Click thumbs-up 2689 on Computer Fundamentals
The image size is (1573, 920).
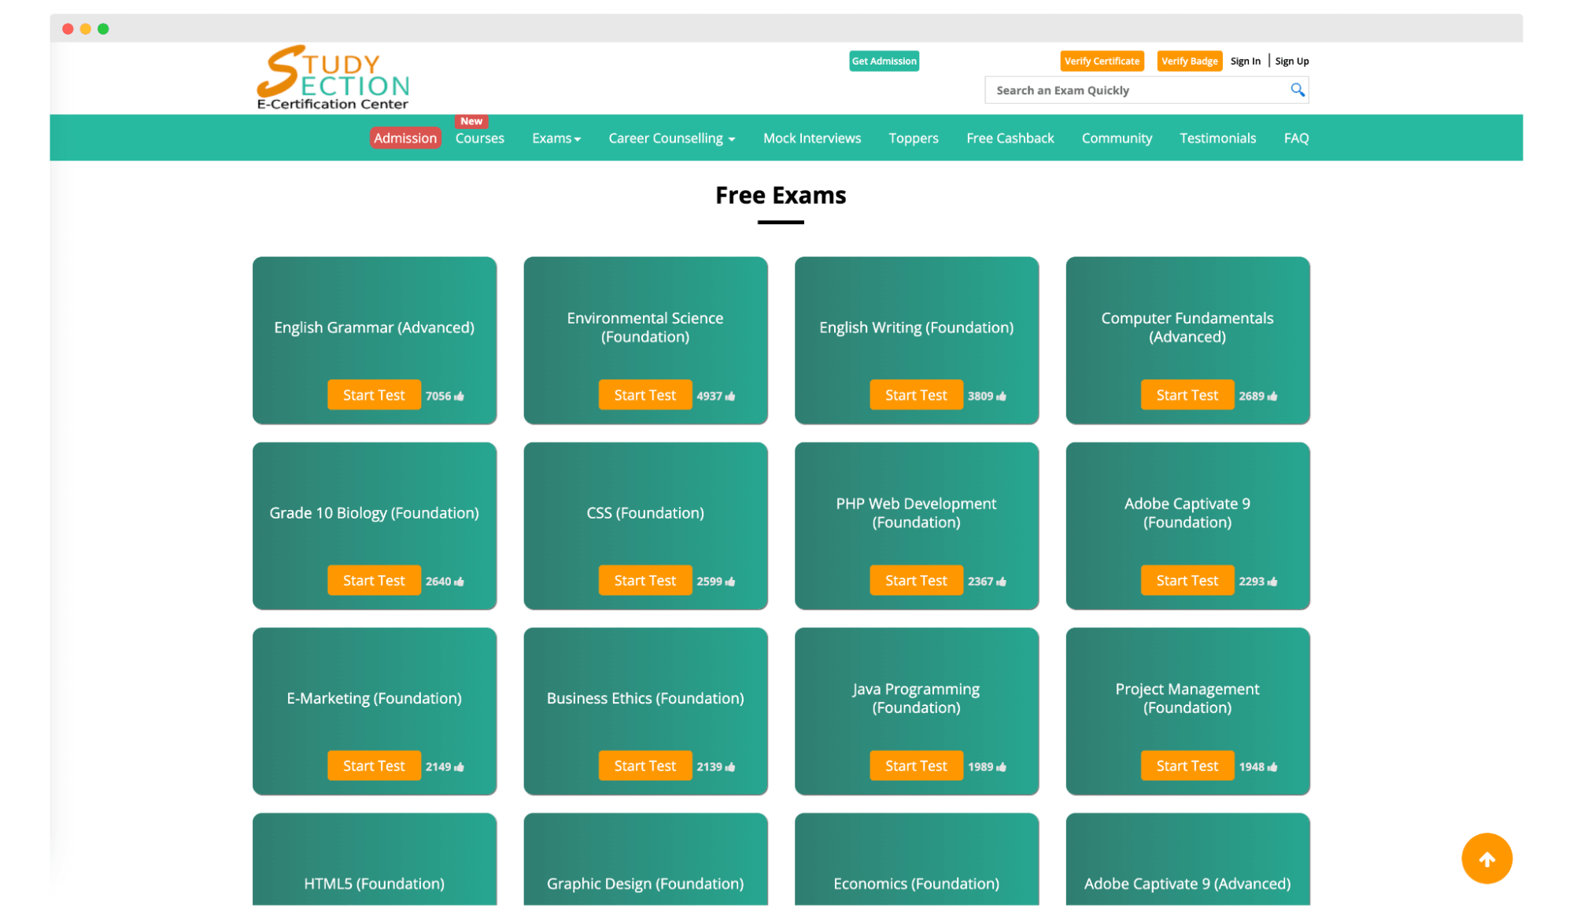[1272, 396]
